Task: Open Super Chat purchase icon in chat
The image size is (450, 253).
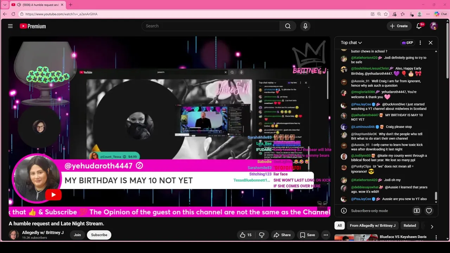Action: 417,210
